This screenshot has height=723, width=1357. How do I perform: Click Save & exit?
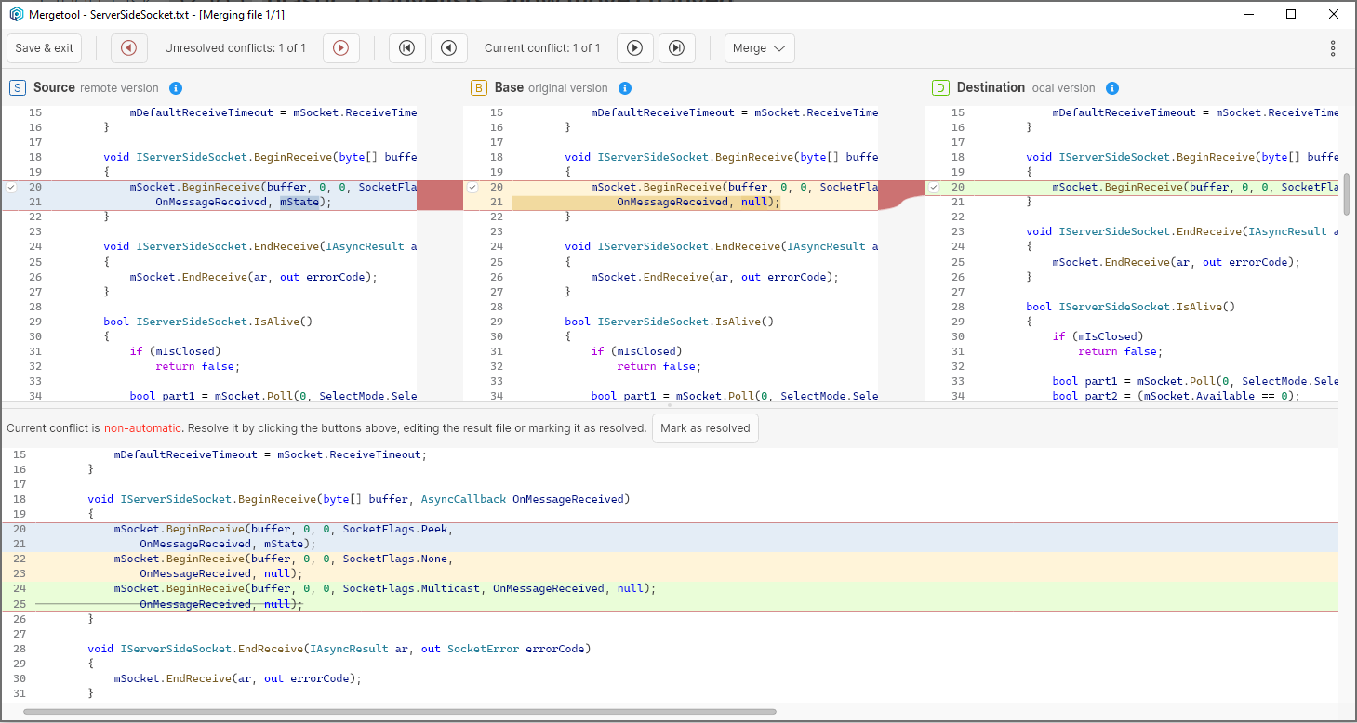pos(44,47)
